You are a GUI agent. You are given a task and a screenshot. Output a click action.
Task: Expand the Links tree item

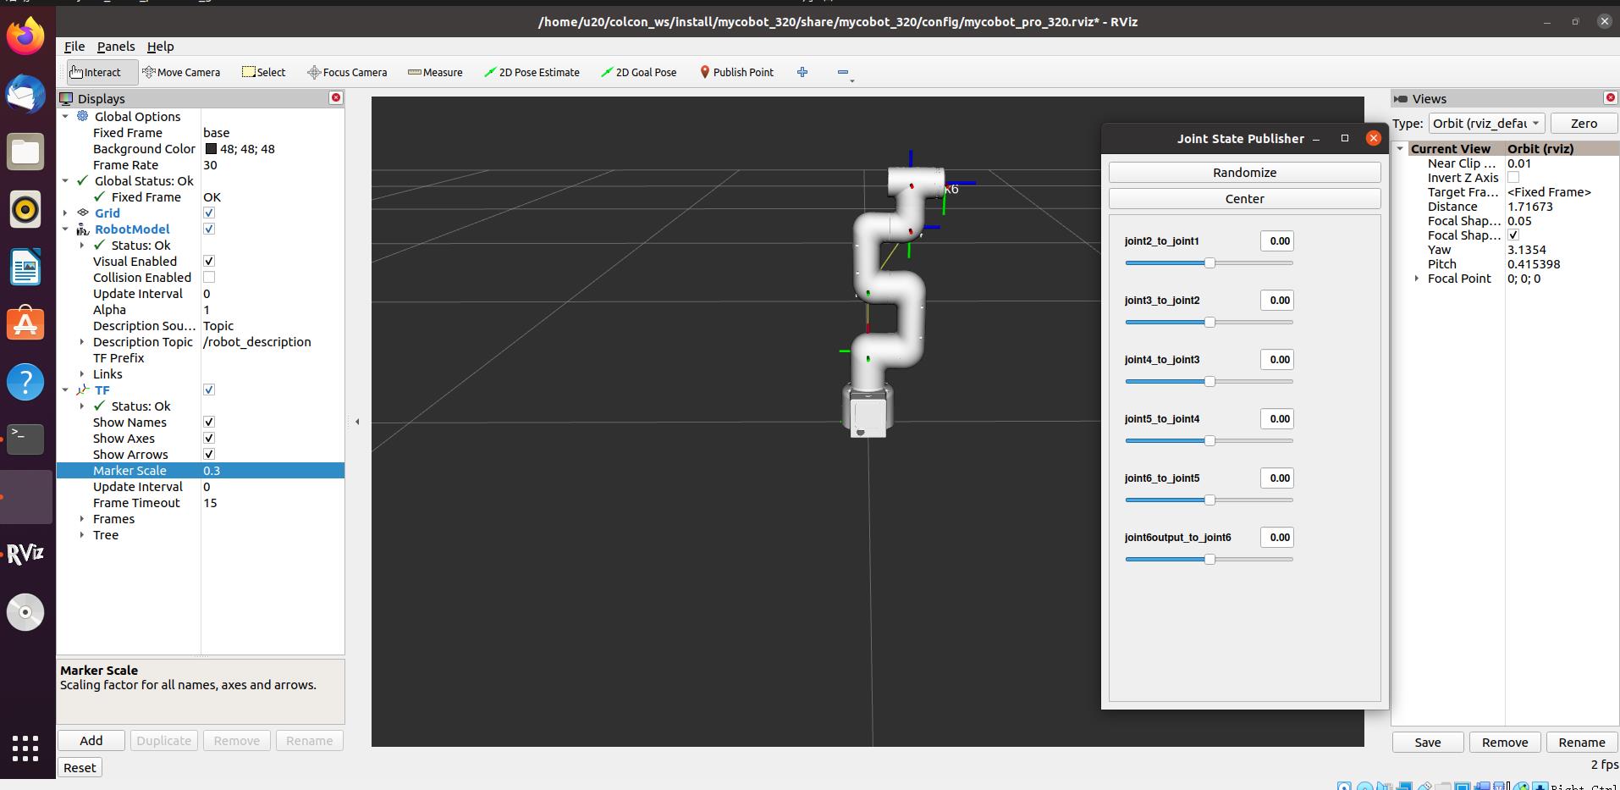pyautogui.click(x=82, y=374)
